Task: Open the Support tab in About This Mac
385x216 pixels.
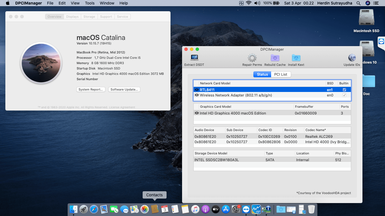Action: [x=106, y=17]
